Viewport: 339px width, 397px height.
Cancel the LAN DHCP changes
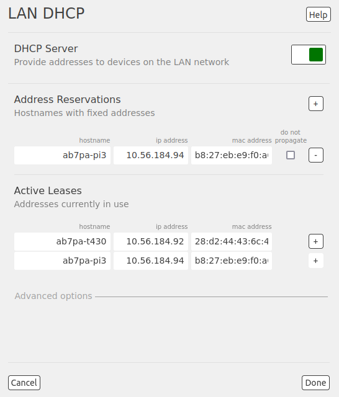point(24,383)
